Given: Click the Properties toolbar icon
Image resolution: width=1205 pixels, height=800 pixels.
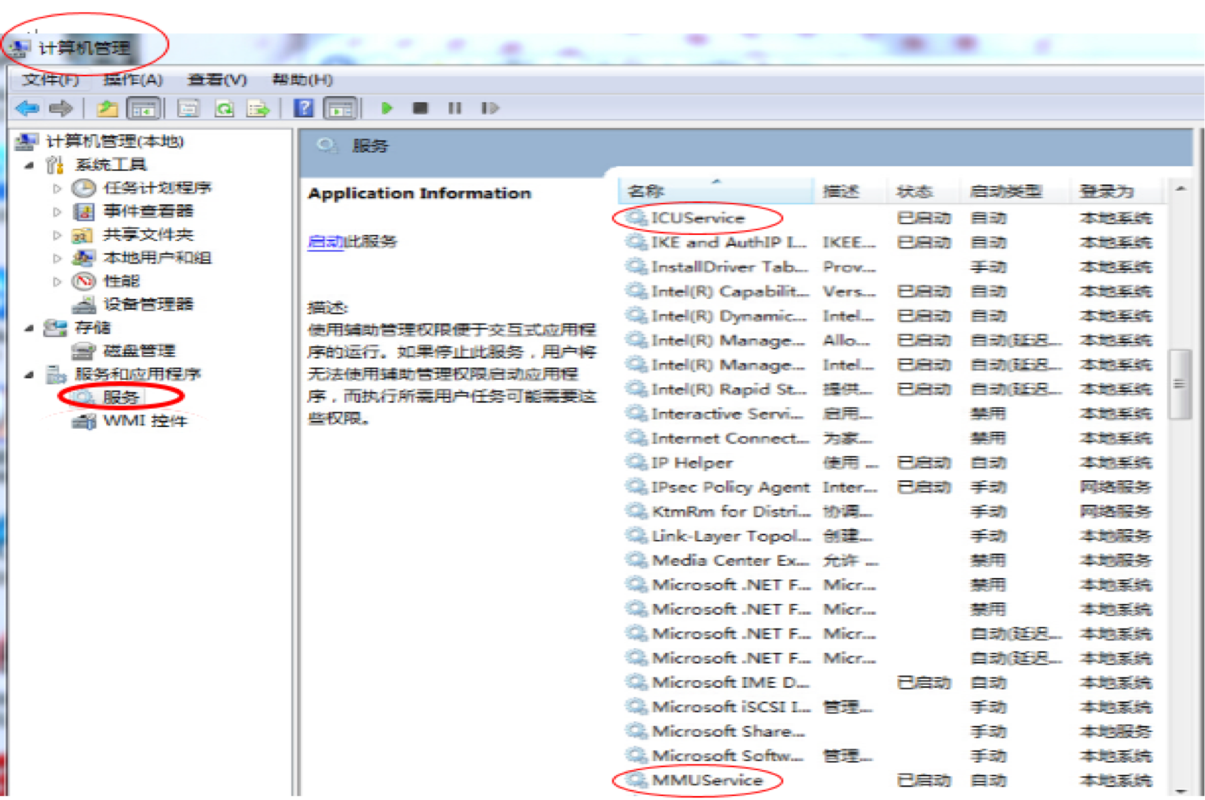Looking at the screenshot, I should (x=189, y=108).
